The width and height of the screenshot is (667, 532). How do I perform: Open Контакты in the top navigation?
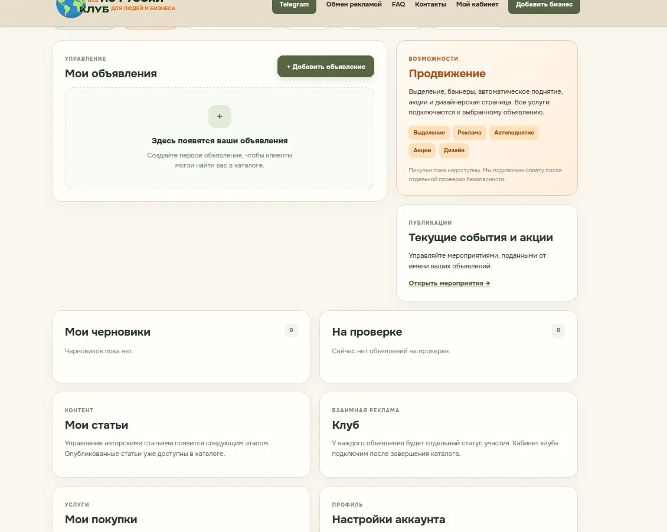tap(430, 4)
